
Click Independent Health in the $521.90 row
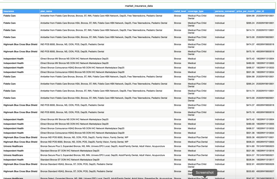[13, 151]
